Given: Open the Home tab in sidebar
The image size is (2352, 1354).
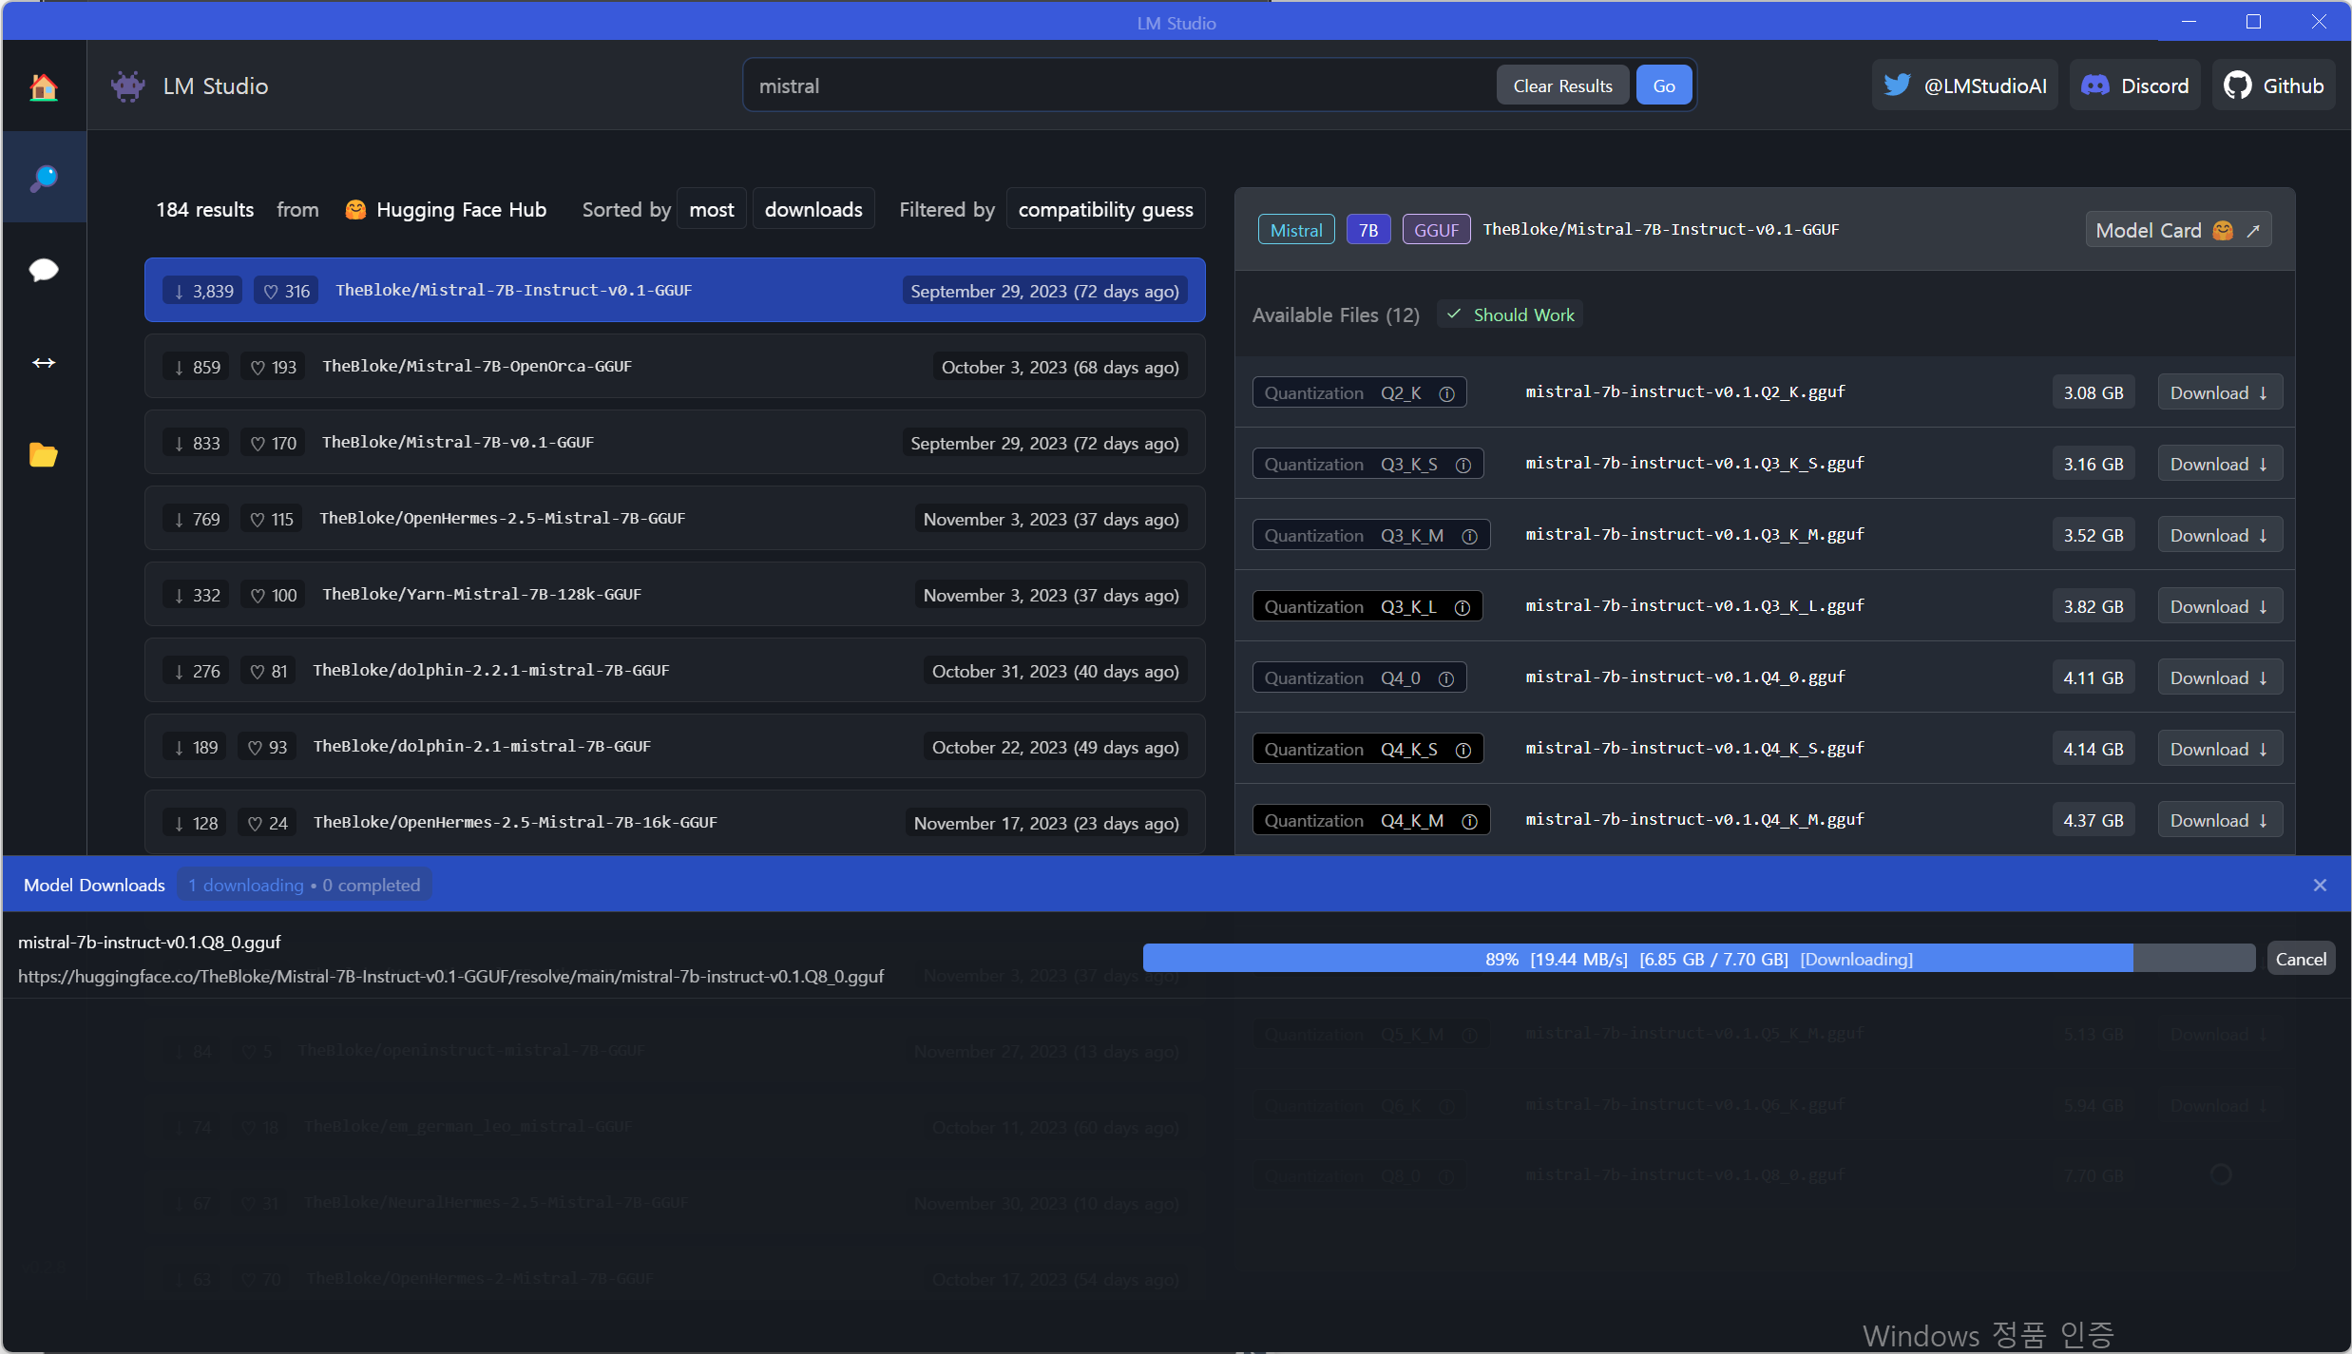Looking at the screenshot, I should point(44,86).
